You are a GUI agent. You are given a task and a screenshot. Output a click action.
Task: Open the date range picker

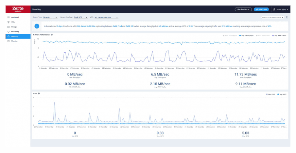tap(273, 17)
